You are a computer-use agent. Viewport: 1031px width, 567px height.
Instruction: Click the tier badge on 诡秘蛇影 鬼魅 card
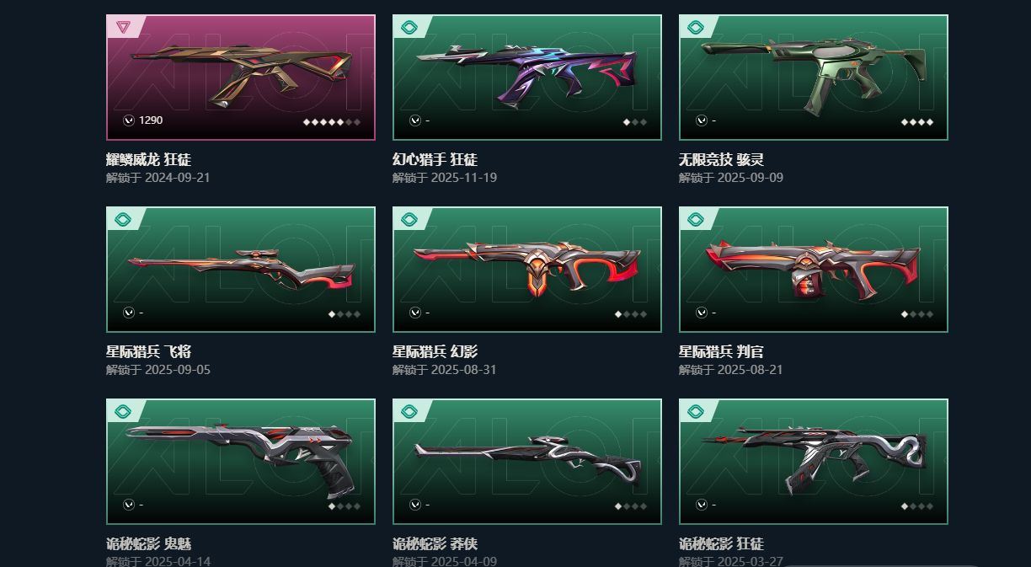(x=124, y=411)
